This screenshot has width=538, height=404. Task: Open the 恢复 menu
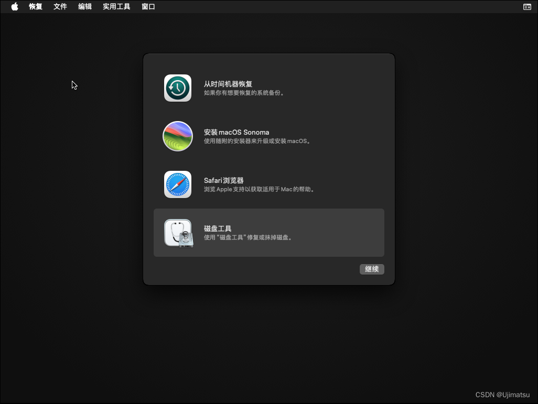[35, 6]
